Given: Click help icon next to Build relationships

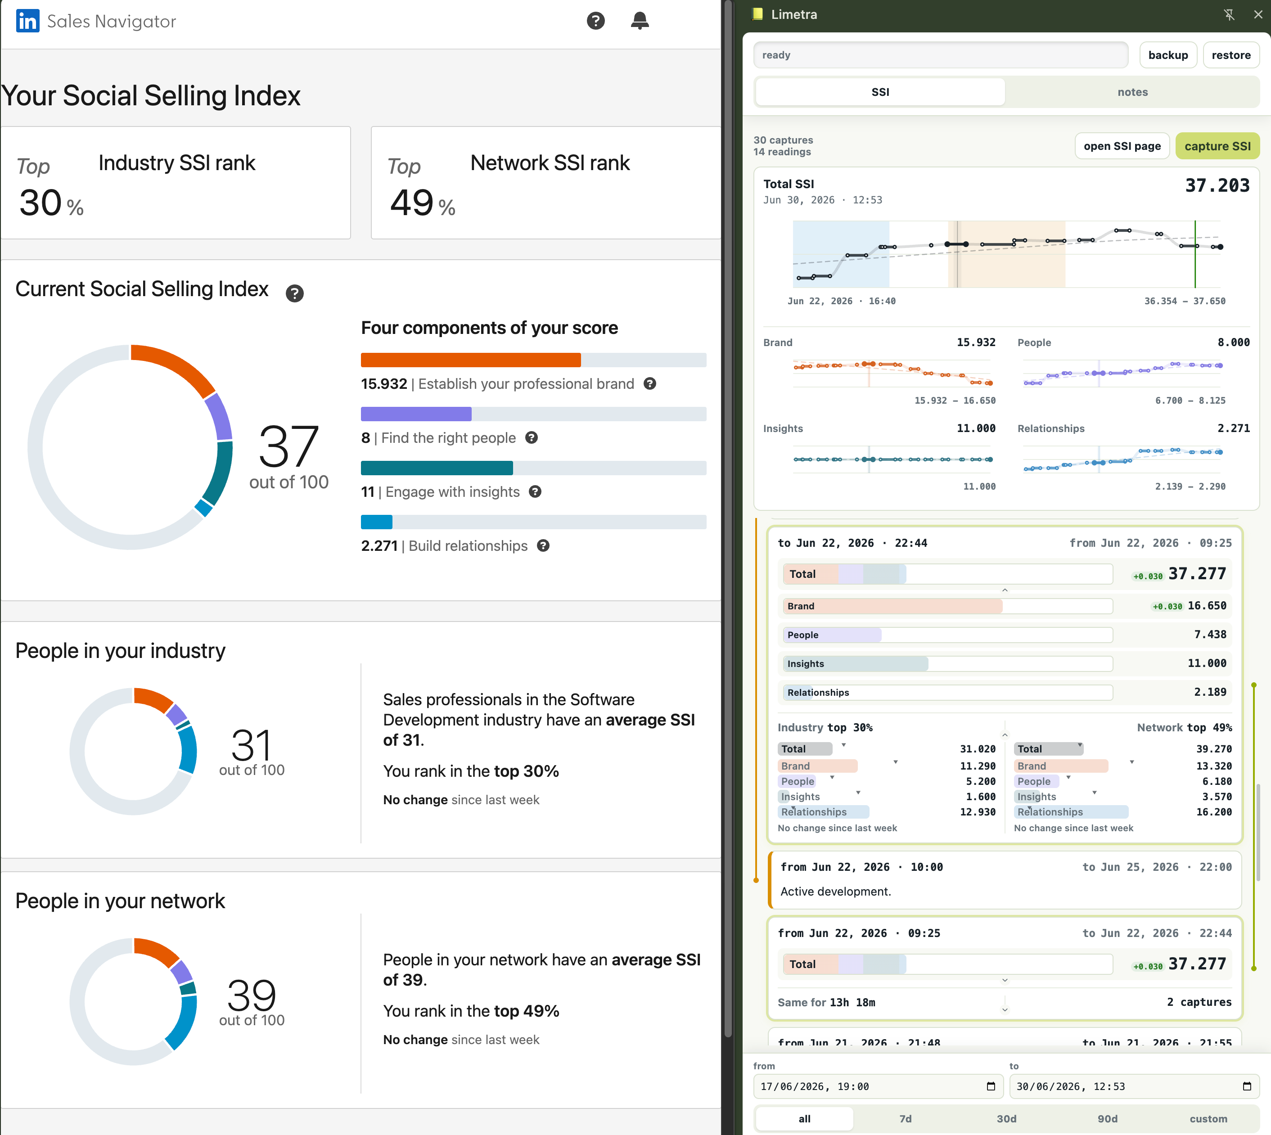Looking at the screenshot, I should click(543, 545).
